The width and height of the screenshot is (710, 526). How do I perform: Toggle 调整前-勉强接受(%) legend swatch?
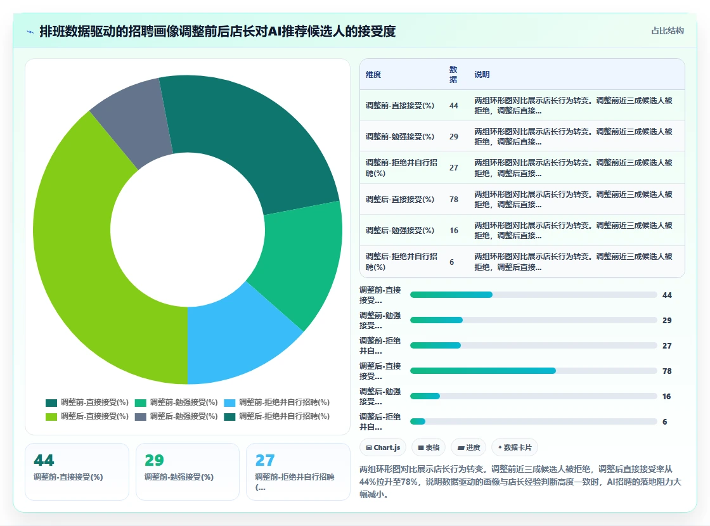[x=140, y=402]
